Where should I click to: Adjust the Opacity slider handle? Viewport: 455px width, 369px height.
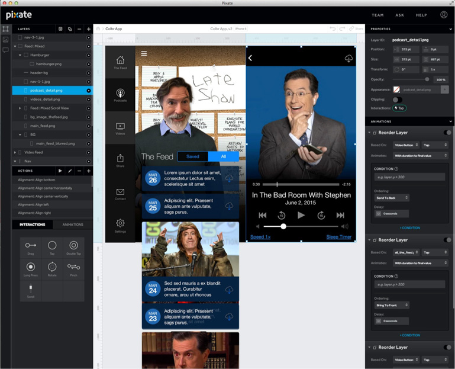[x=427, y=79]
